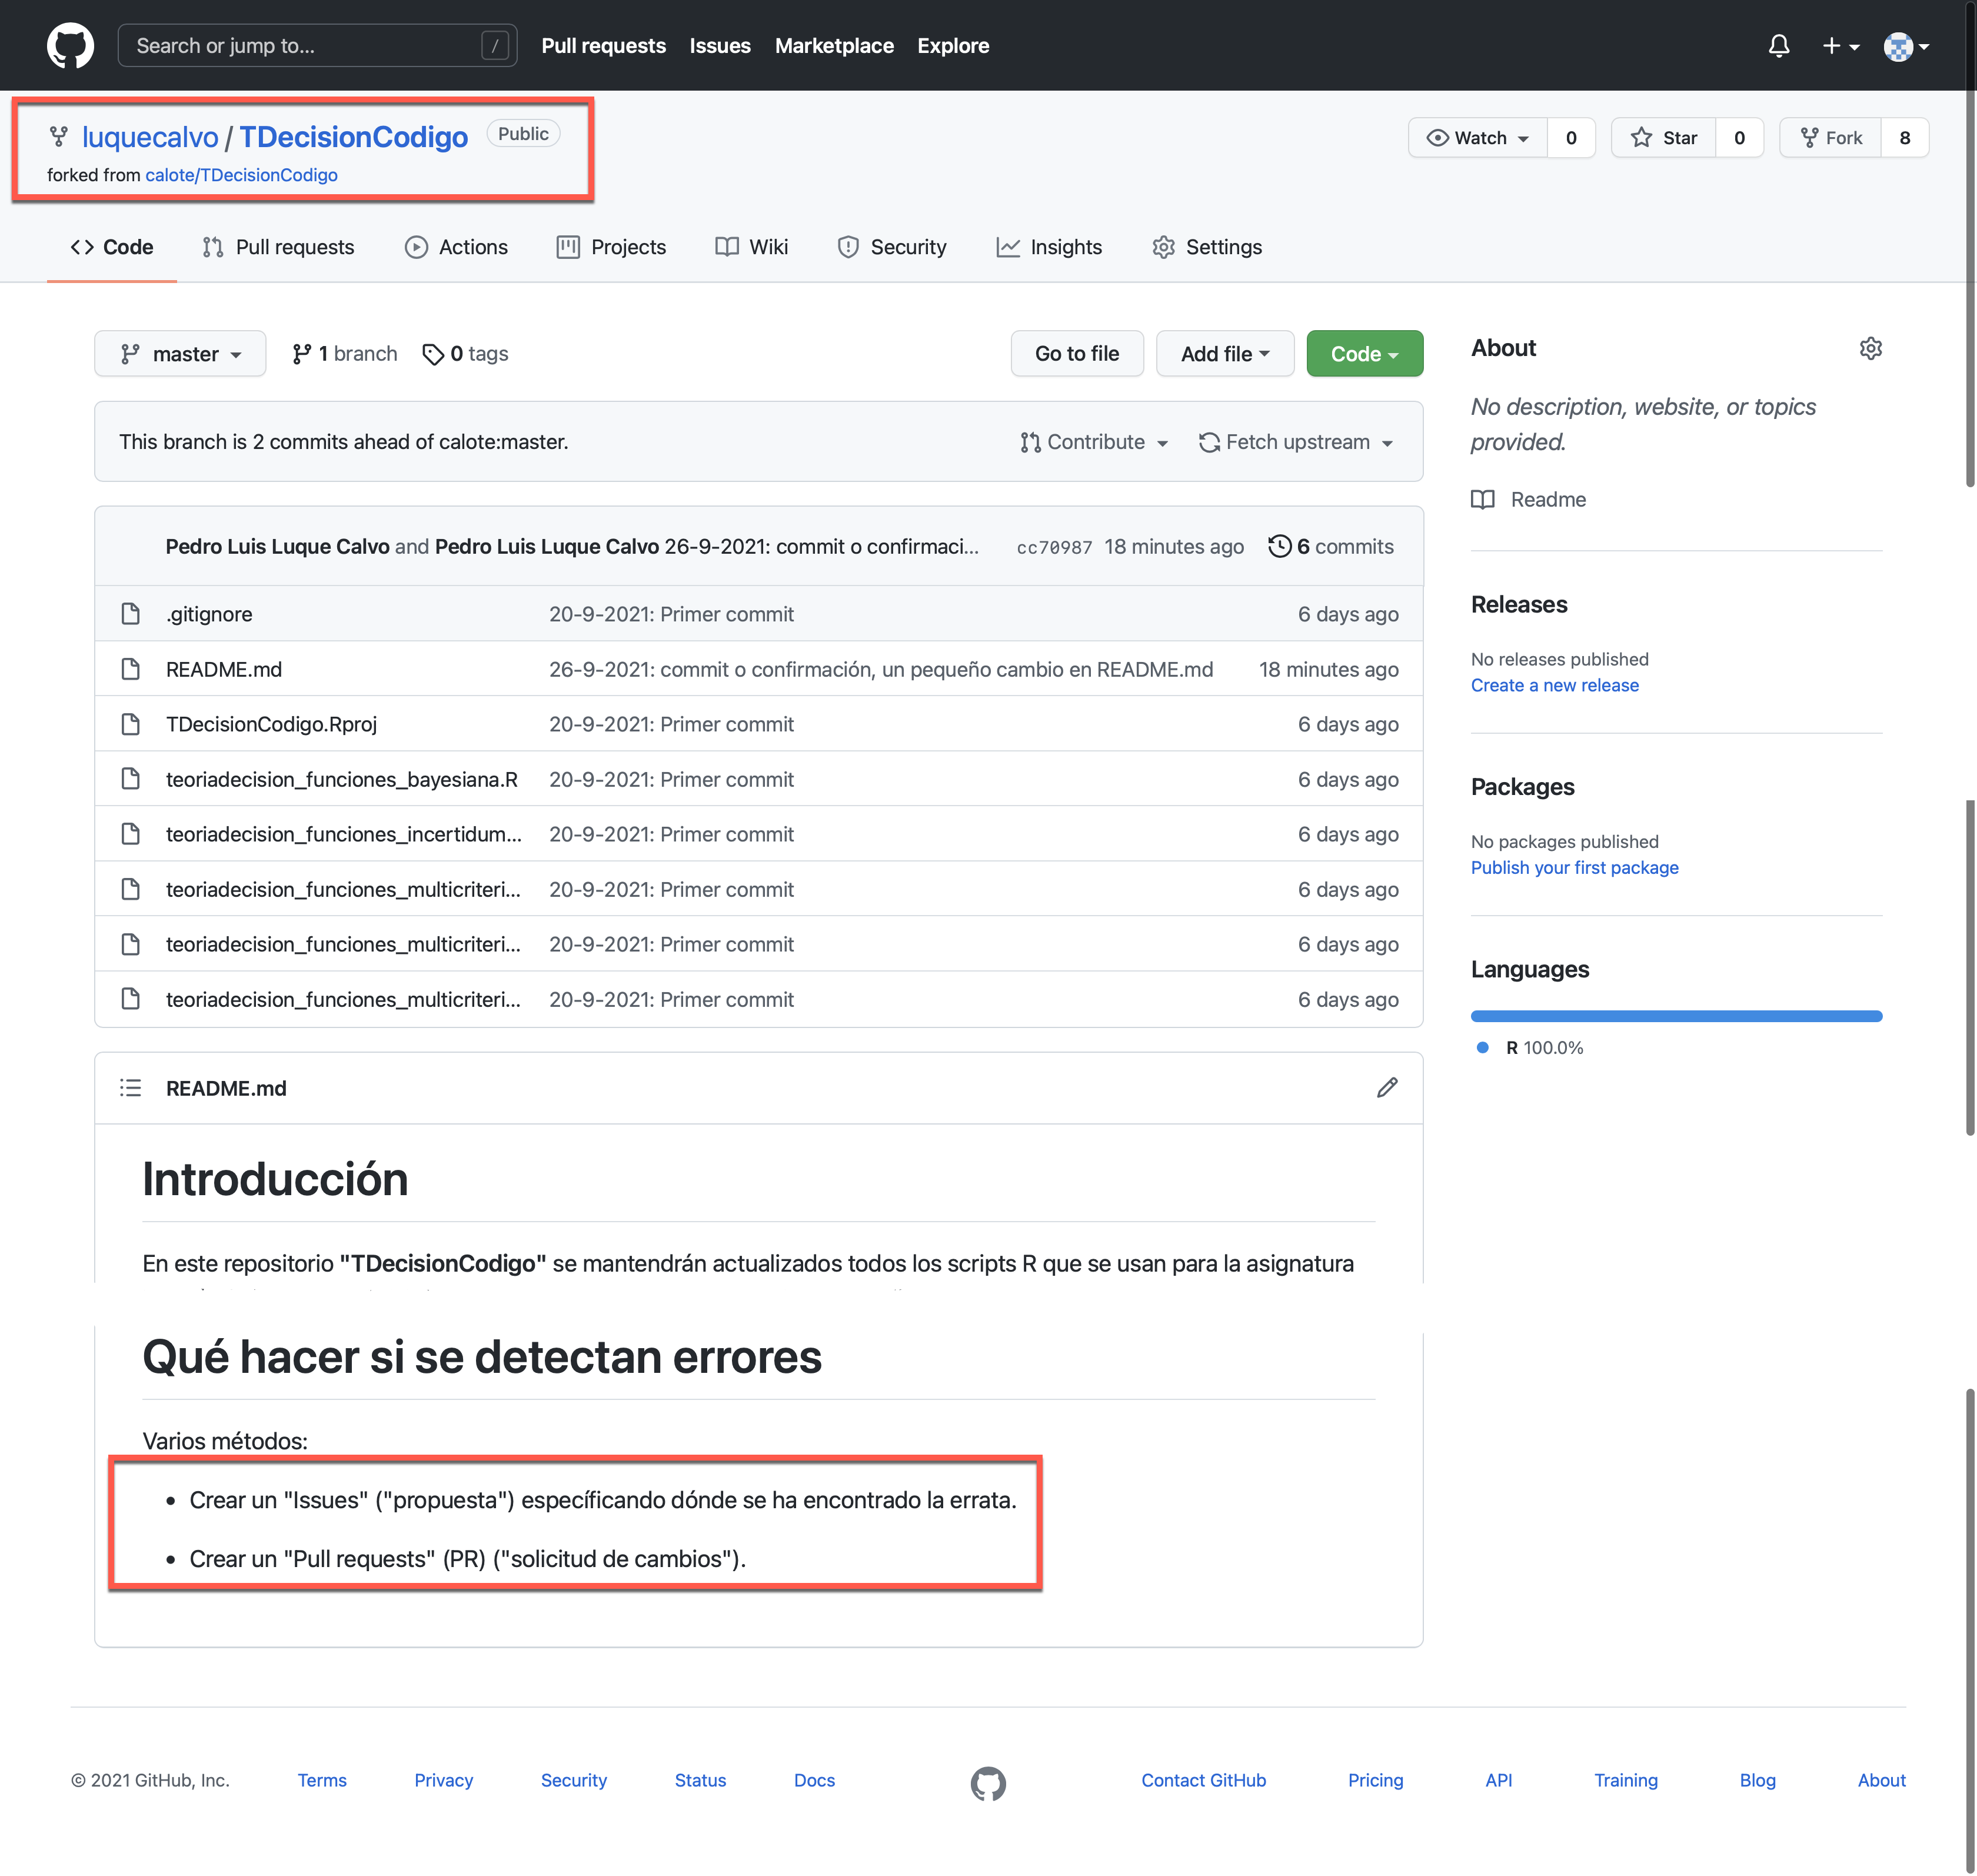
Task: Open teoriadecision_funciones_incertidum... file
Action: (344, 834)
